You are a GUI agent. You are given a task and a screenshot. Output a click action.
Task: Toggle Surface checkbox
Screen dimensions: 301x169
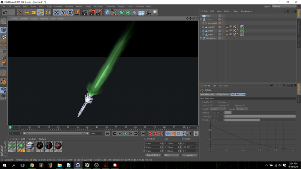click(x=211, y=106)
